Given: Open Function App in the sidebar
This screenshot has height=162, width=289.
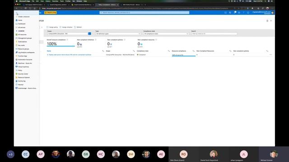Looking at the screenshot, I should coord(22,56).
